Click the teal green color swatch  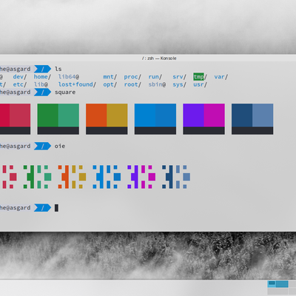point(69,115)
